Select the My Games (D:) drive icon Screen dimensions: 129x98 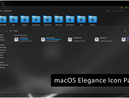point(43,39)
